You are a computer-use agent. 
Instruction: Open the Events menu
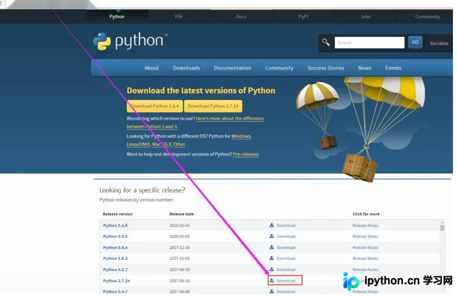point(393,68)
